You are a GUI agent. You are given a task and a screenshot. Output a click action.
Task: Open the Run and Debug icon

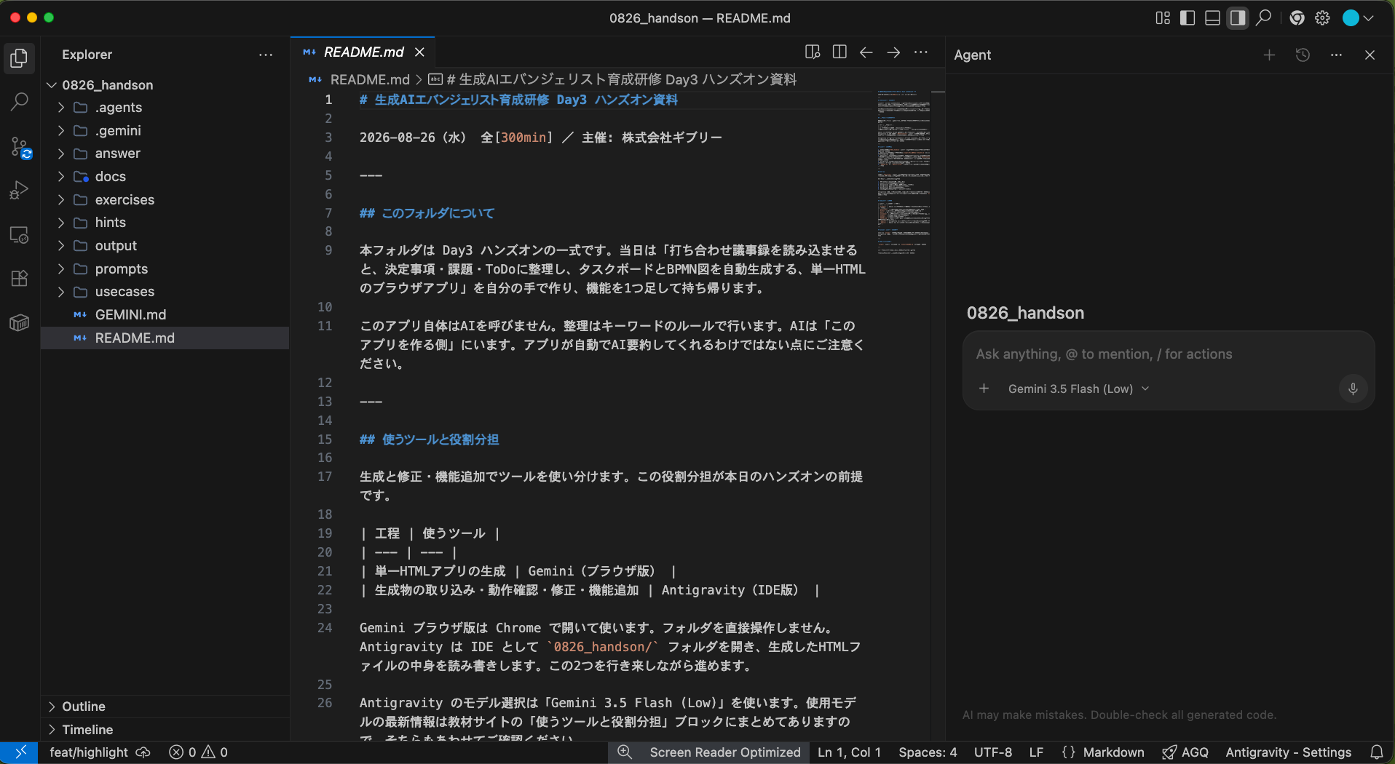click(20, 191)
